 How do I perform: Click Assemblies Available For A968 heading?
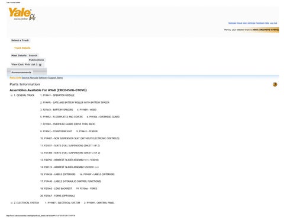[x=48, y=90]
